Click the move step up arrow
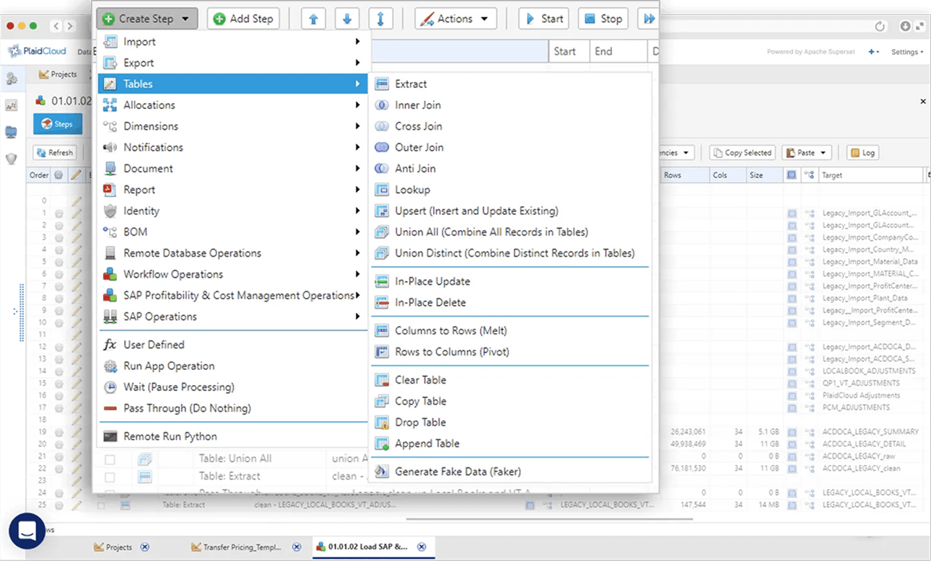The image size is (931, 561). 313,19
